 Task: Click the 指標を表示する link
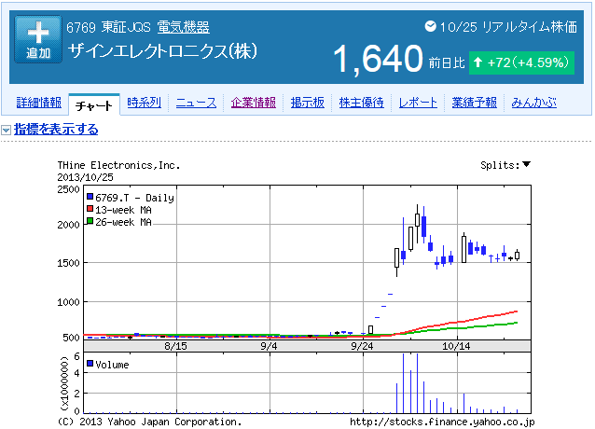(x=56, y=130)
